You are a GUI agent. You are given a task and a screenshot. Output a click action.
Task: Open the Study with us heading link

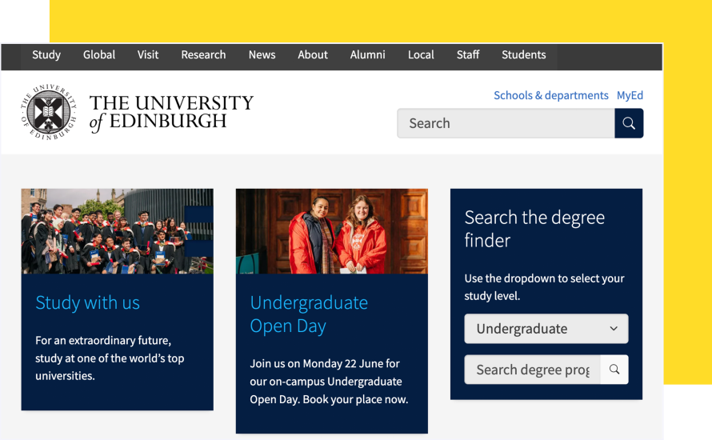click(88, 303)
